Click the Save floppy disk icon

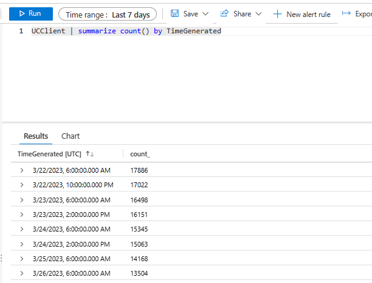tap(174, 13)
